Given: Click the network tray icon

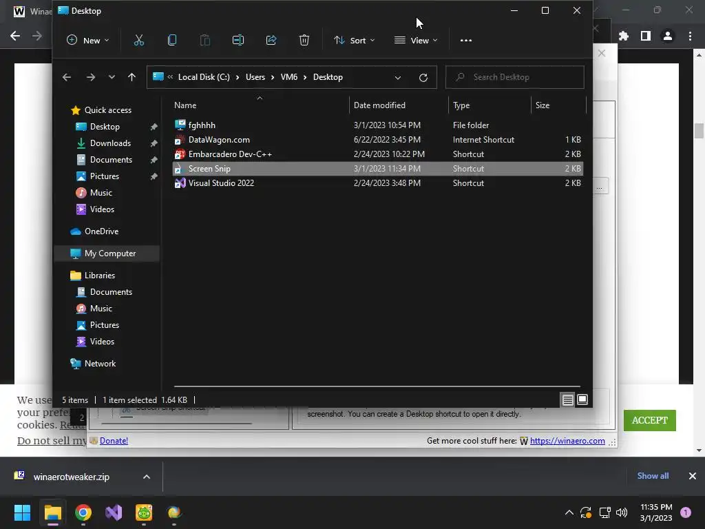Looking at the screenshot, I should pyautogui.click(x=604, y=512).
